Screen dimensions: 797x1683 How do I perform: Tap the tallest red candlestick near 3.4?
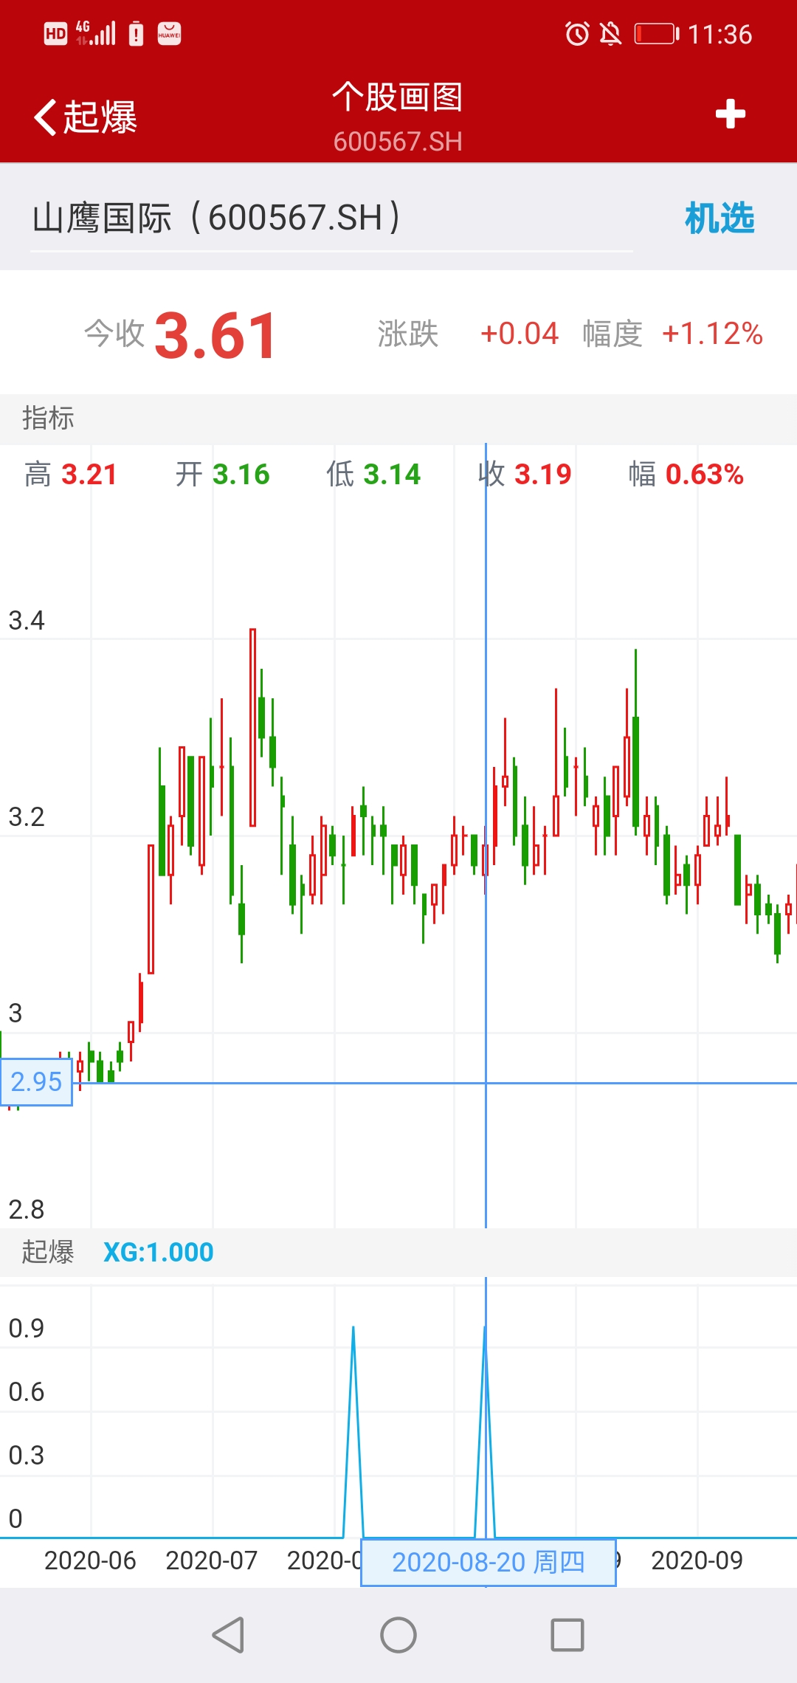[x=252, y=727]
